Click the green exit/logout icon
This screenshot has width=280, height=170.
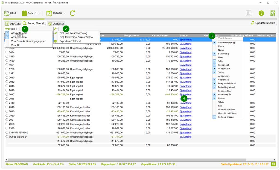[273, 13]
